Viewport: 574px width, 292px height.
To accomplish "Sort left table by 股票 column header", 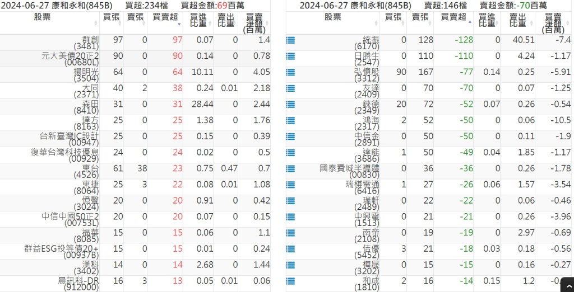I will pos(50,17).
